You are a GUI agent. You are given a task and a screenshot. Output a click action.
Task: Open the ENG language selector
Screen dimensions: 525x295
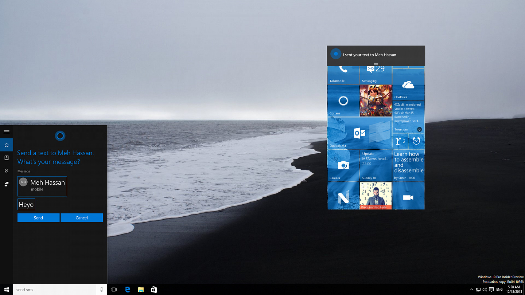coord(499,290)
